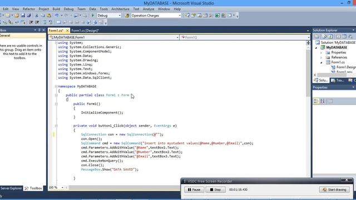Click the MessageBox.Show code line
The width and height of the screenshot is (356, 200).
[110, 169]
